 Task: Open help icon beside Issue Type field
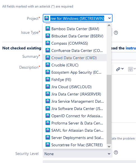pyautogui.click(x=116, y=33)
